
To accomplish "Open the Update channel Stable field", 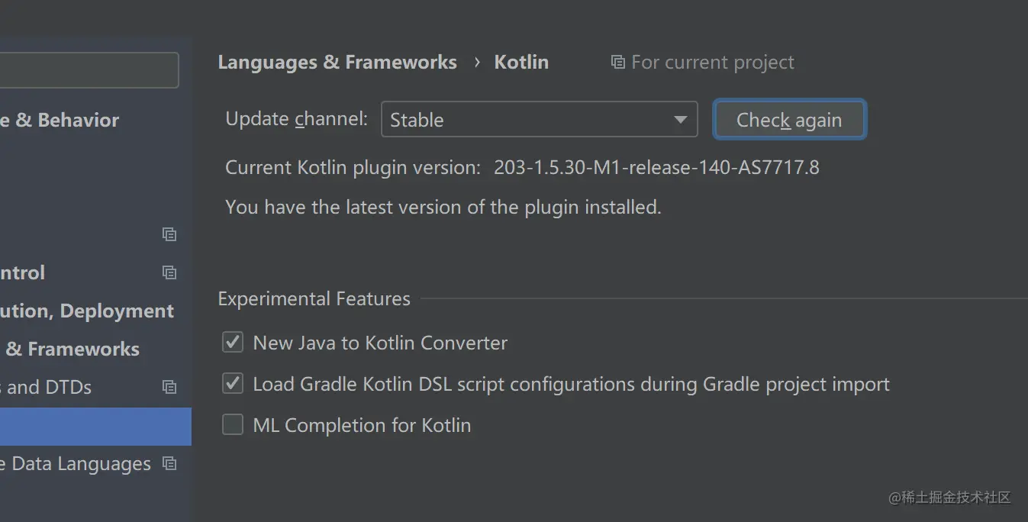I will point(527,120).
